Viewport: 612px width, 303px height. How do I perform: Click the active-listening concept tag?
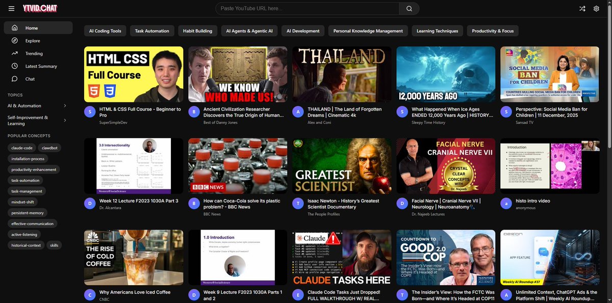click(24, 235)
